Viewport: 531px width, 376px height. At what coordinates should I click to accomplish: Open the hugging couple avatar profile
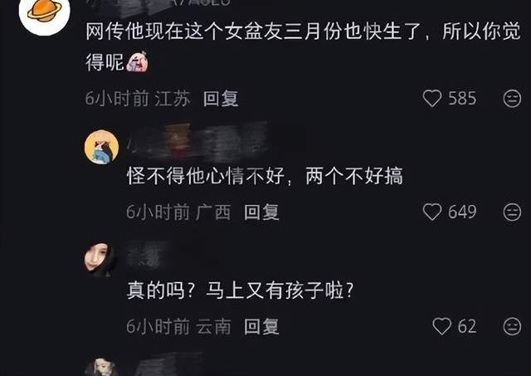click(101, 147)
